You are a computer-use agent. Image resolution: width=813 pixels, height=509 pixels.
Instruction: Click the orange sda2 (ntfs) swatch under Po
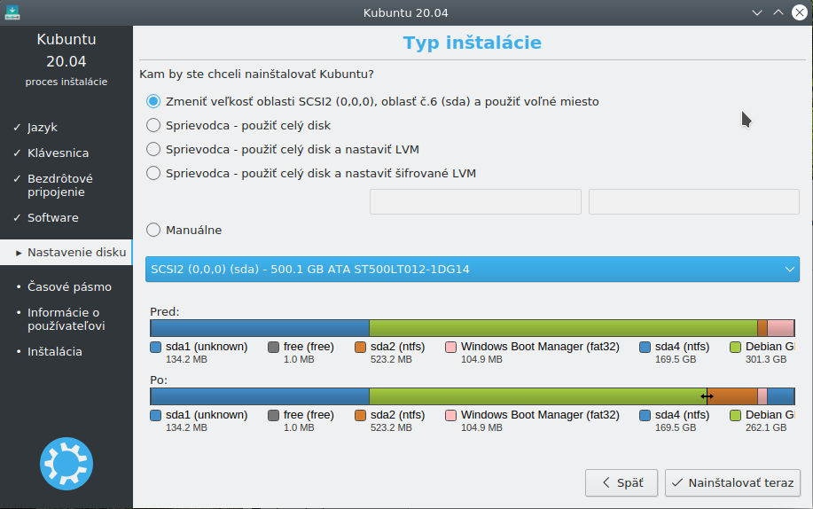point(360,416)
